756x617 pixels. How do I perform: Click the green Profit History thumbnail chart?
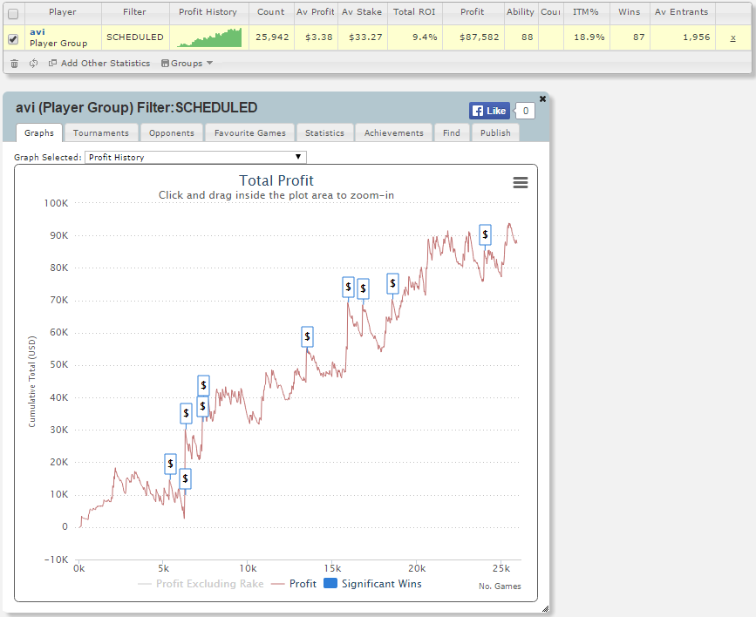(209, 37)
